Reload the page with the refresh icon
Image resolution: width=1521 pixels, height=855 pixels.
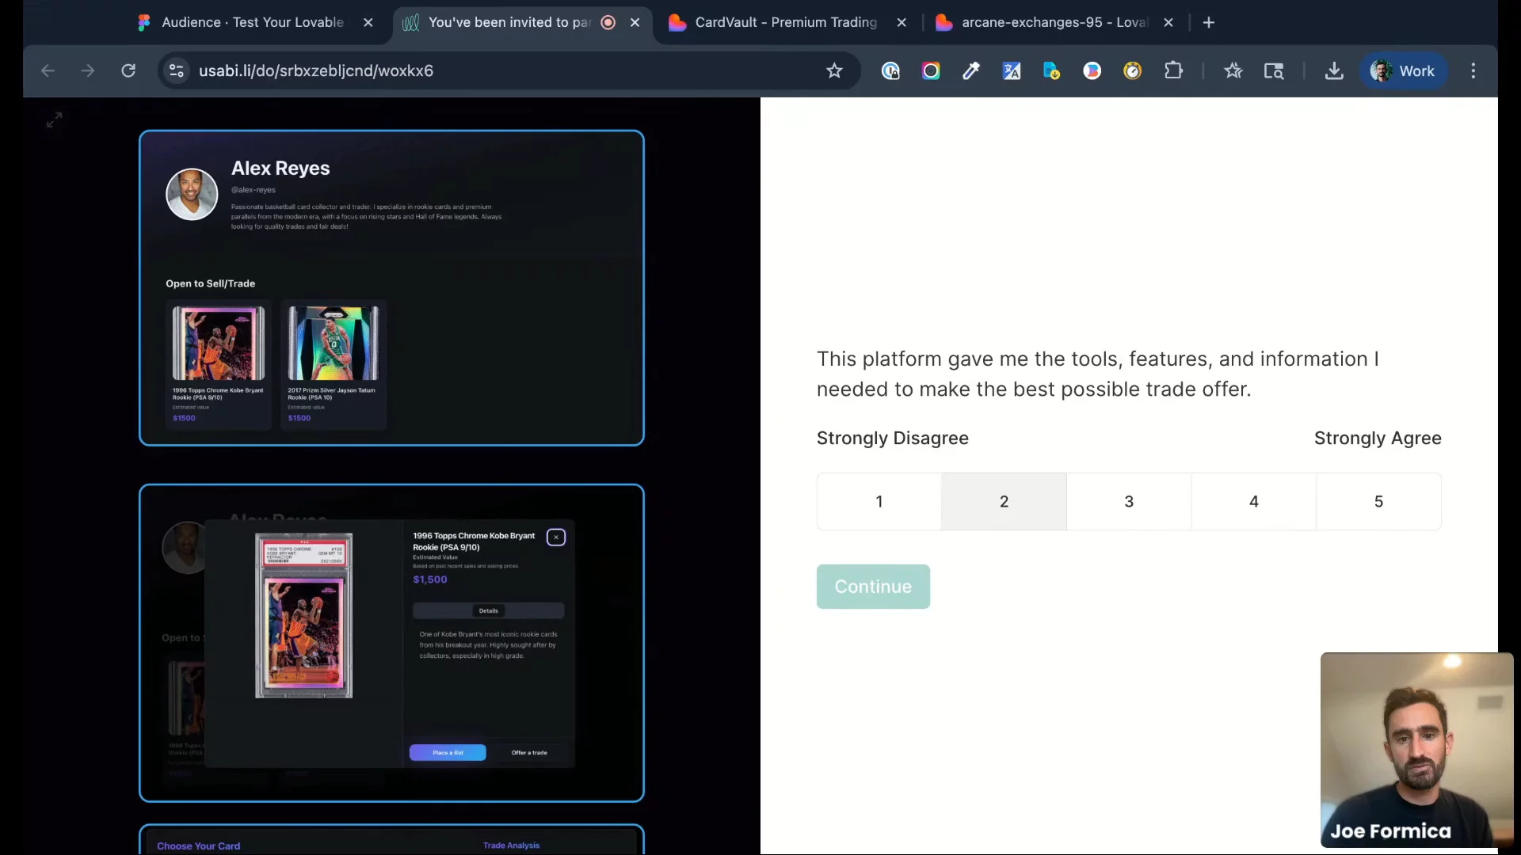pos(128,71)
